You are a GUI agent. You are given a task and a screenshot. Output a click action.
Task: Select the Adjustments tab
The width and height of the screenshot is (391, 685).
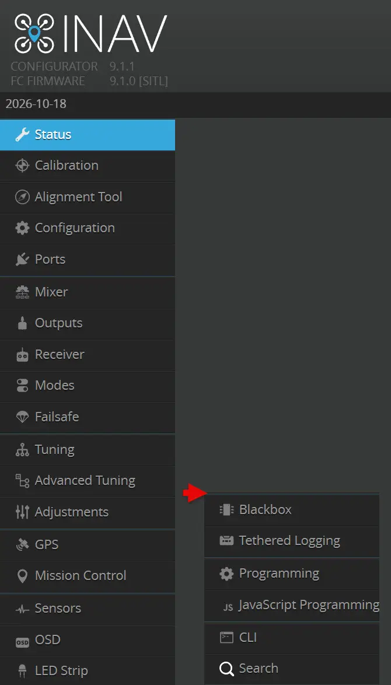point(88,512)
